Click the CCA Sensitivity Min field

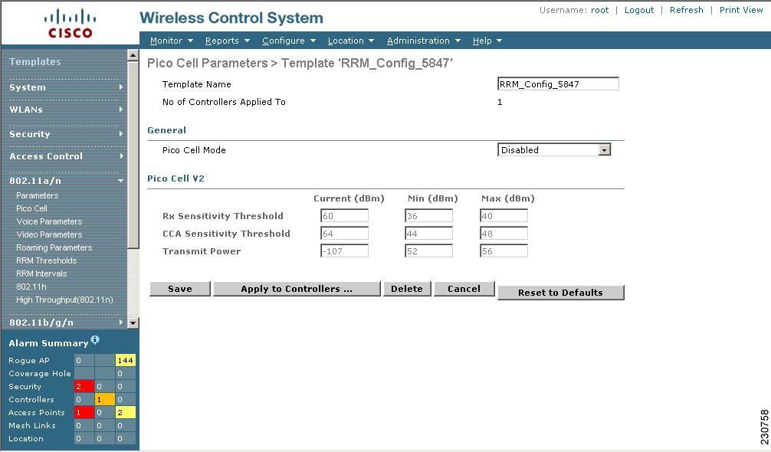pyautogui.click(x=428, y=234)
